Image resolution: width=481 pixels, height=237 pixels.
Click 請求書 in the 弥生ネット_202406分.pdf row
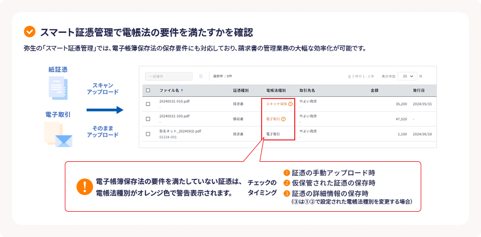point(238,134)
